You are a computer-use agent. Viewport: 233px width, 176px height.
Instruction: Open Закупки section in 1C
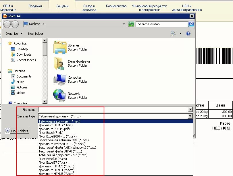click(62, 6)
